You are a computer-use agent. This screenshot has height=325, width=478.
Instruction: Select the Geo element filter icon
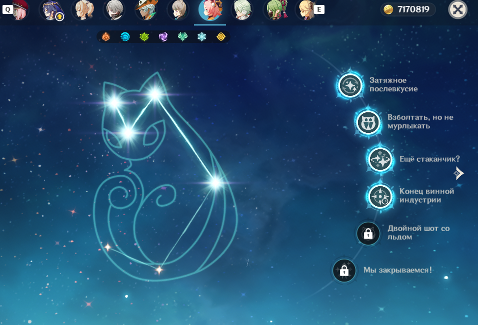221,37
